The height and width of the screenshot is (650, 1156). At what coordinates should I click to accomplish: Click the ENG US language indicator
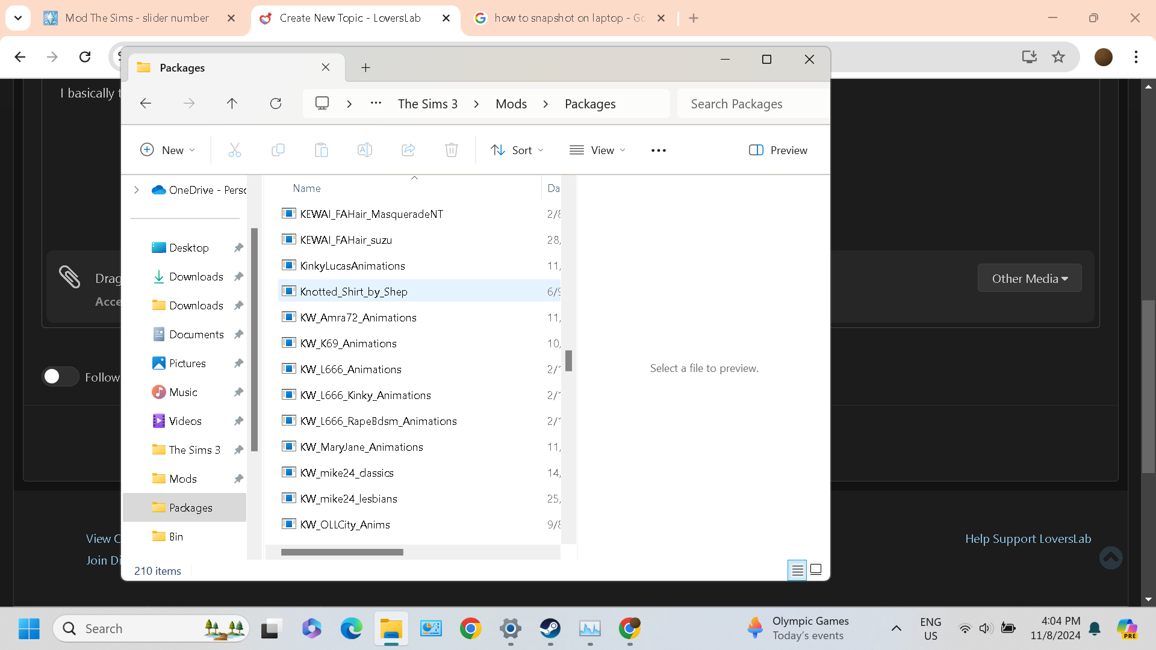pyautogui.click(x=931, y=628)
